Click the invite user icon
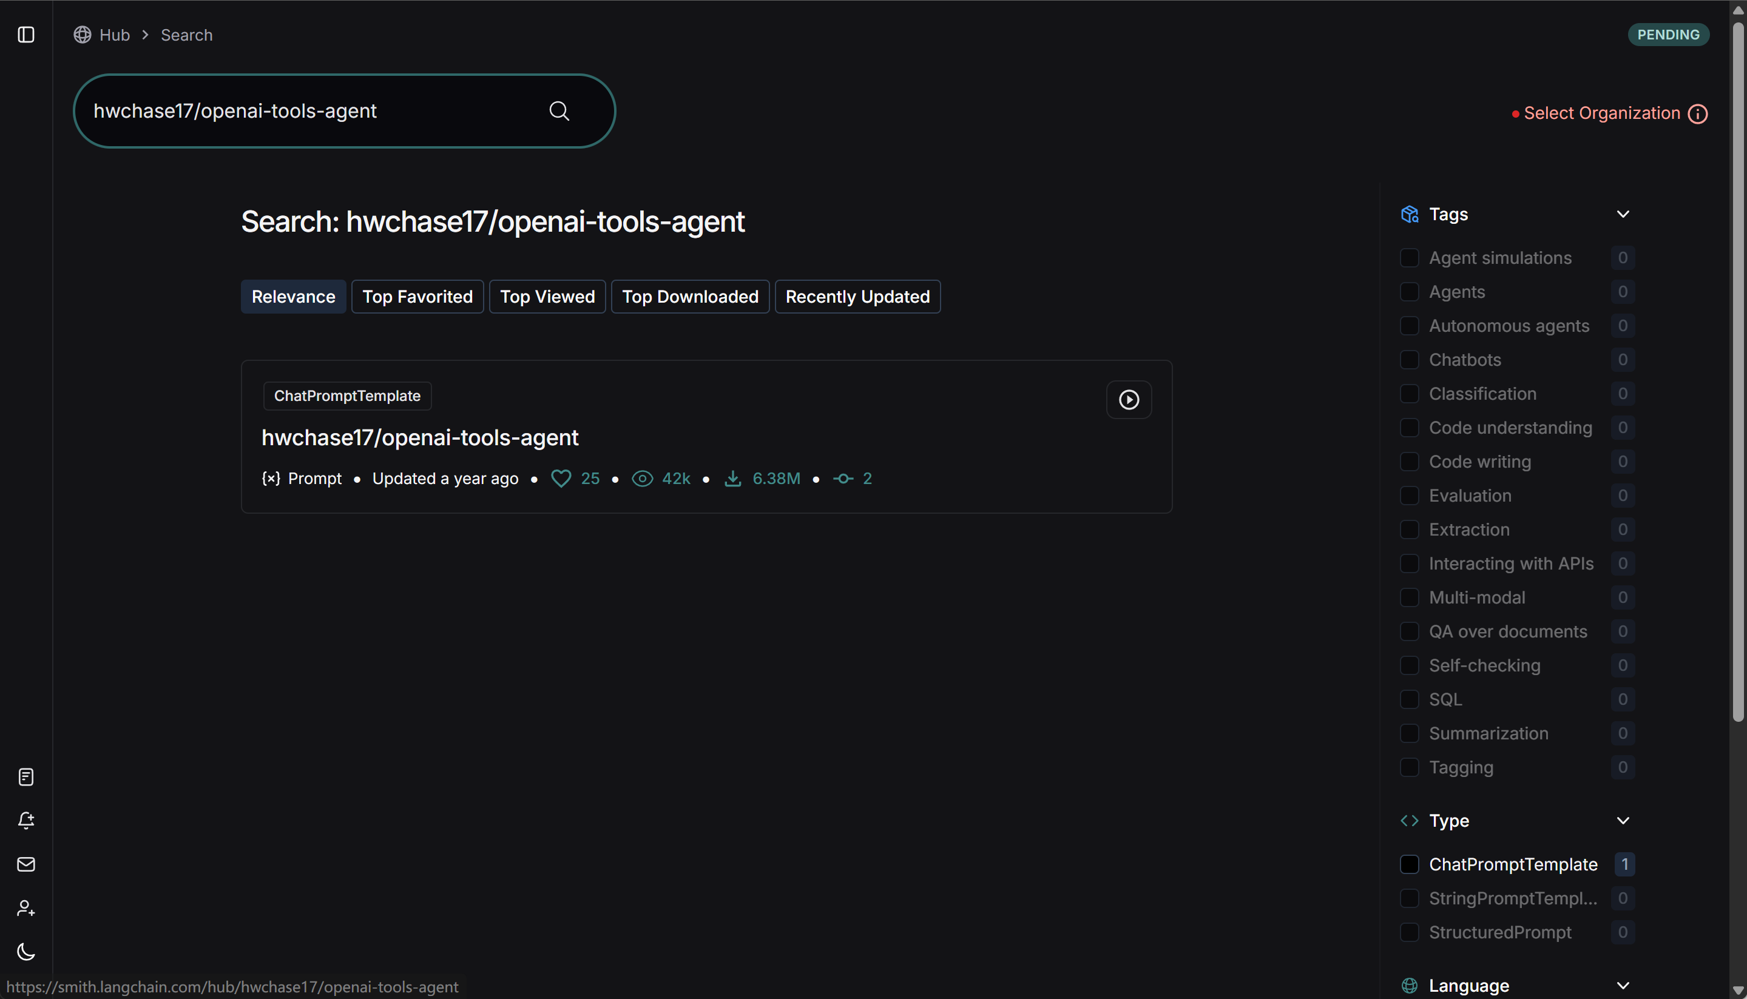 point(26,909)
